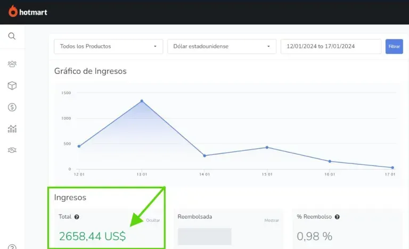Click the help icon beside % Reembolso
This screenshot has height=249, width=409.
(337, 217)
